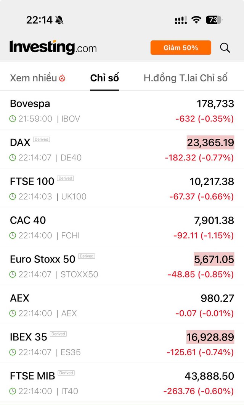Select the Chỉ số tab
This screenshot has width=244, height=405.
click(x=105, y=78)
